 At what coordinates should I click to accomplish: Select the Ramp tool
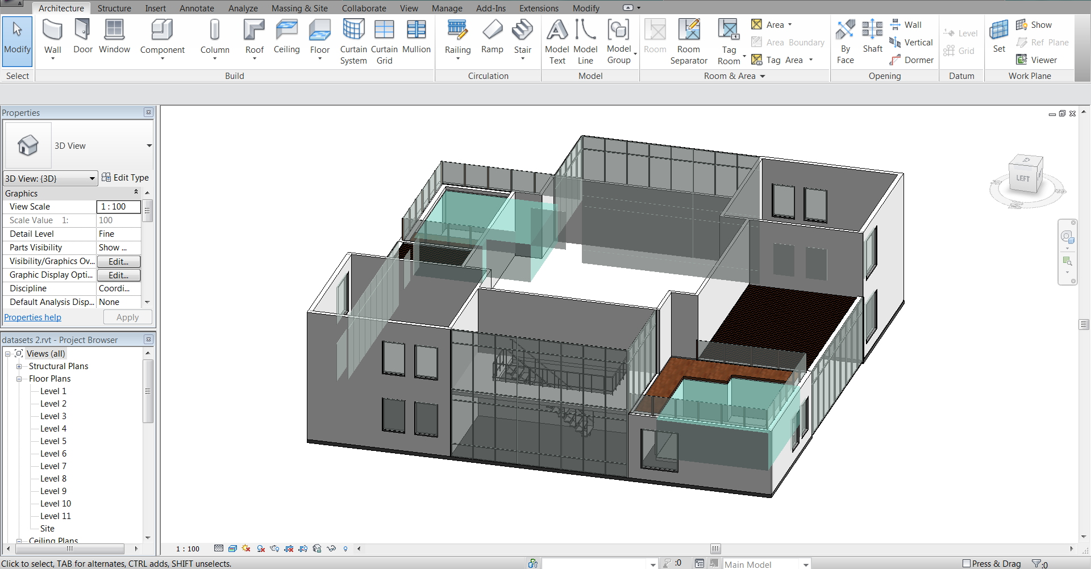point(492,37)
